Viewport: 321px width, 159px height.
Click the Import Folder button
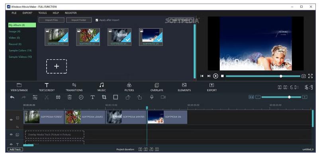point(79,20)
